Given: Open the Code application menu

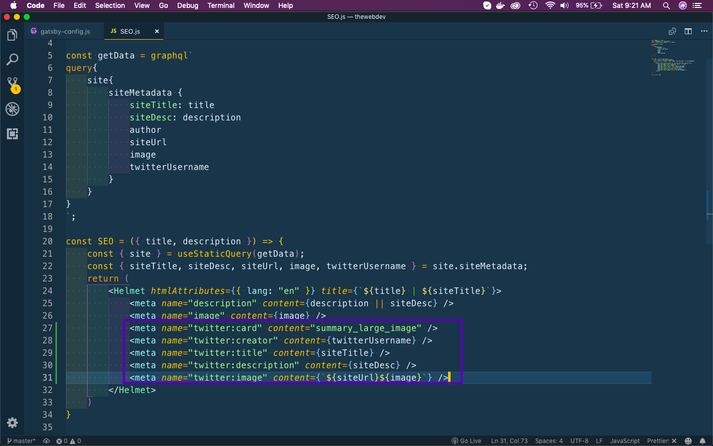Looking at the screenshot, I should pyautogui.click(x=36, y=5).
